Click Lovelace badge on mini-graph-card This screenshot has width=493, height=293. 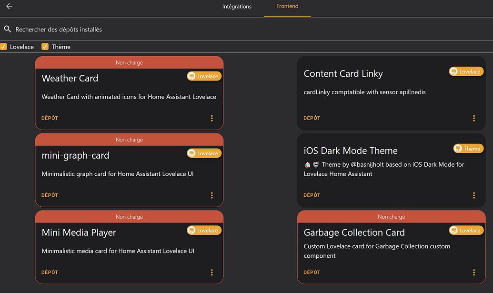204,153
